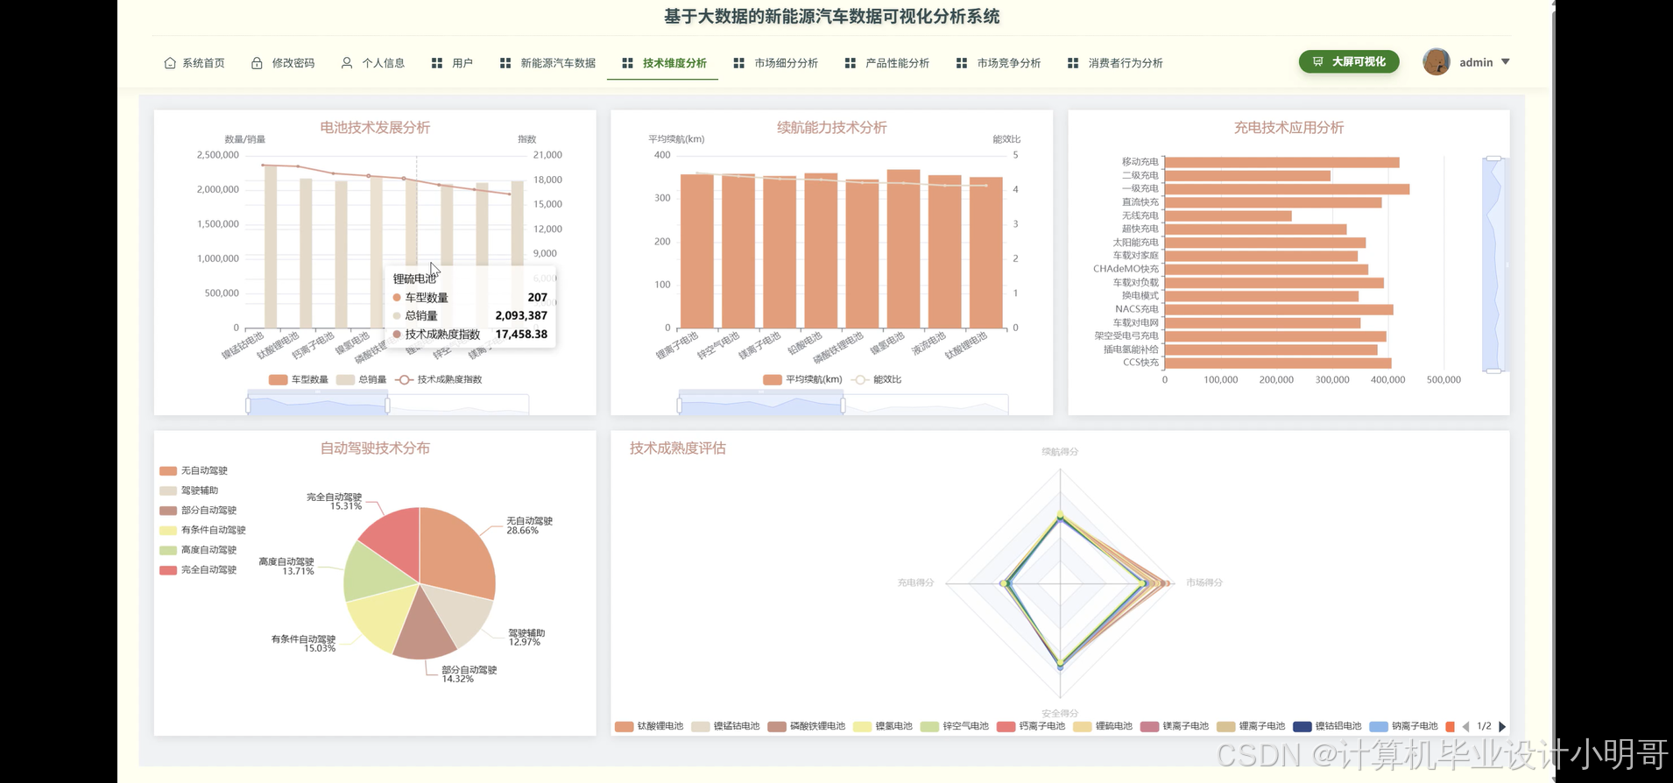Open the 市场竞争分析 menu item

999,63
